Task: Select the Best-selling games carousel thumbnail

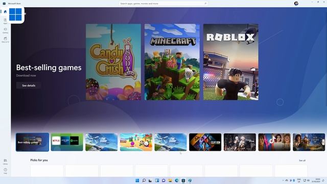Action: (x=32, y=142)
